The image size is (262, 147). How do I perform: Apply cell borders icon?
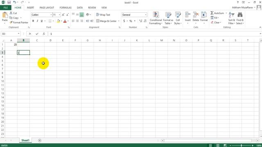pos(50,21)
